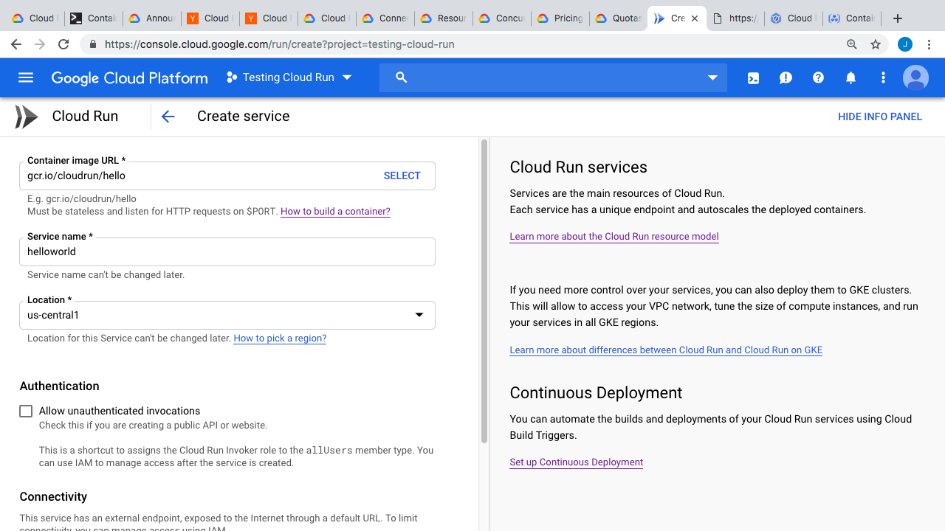Open Chrome profile J icon
945x531 pixels.
(x=905, y=44)
